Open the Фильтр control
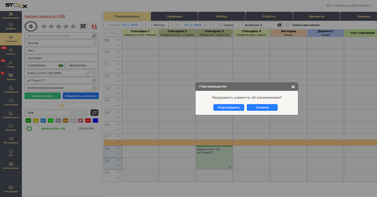The width and height of the screenshot is (377, 197). [157, 25]
